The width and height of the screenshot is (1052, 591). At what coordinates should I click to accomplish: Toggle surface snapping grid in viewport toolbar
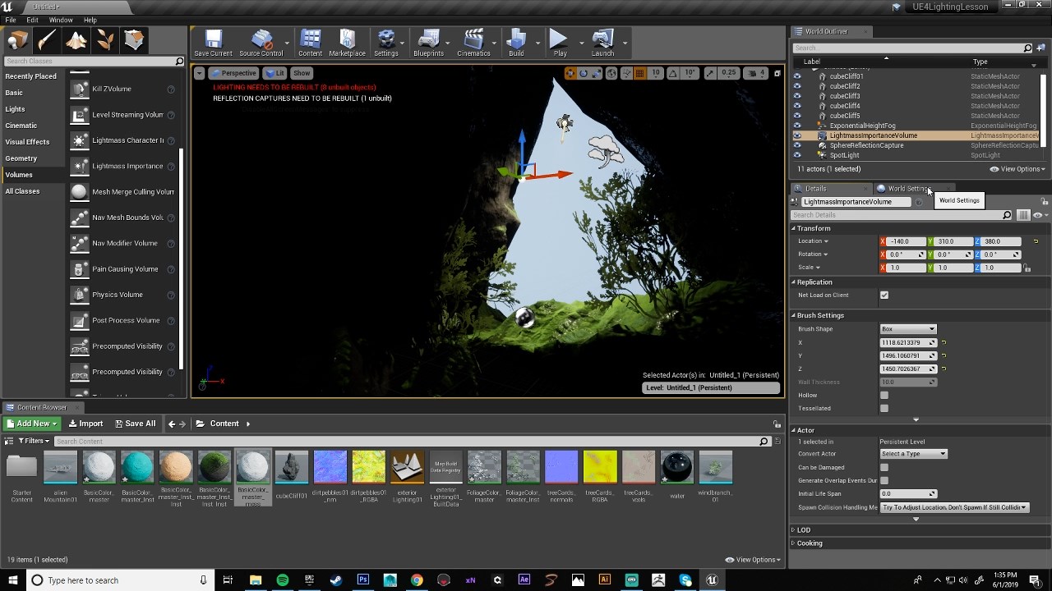[x=625, y=73]
